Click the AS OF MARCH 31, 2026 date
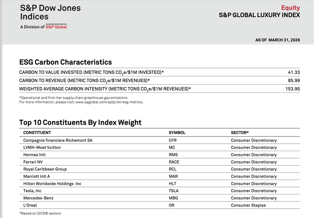Image resolution: width=314 pixels, height=218 pixels. [x=277, y=40]
